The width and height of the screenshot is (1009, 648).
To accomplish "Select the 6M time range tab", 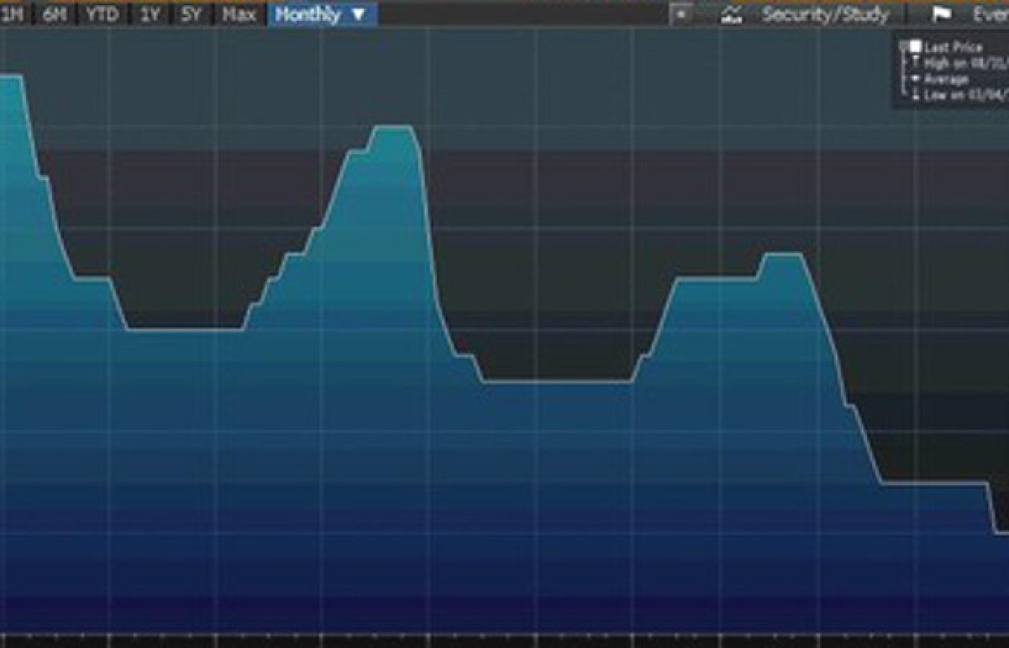I will pyautogui.click(x=55, y=14).
